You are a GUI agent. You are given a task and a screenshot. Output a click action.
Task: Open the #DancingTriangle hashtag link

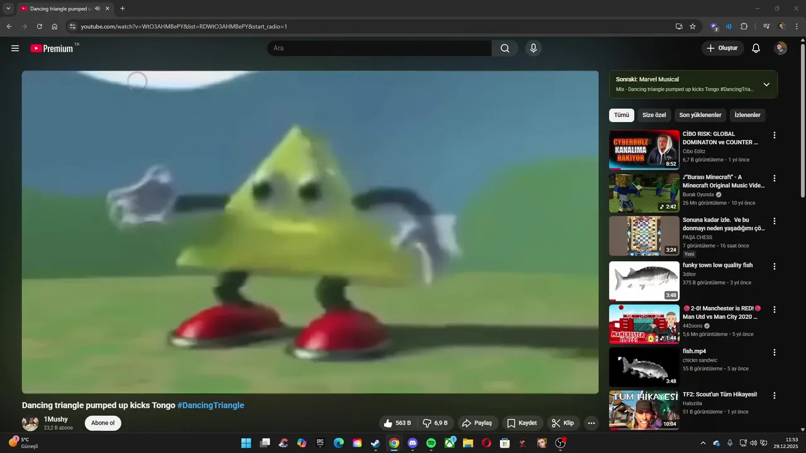[x=211, y=405]
